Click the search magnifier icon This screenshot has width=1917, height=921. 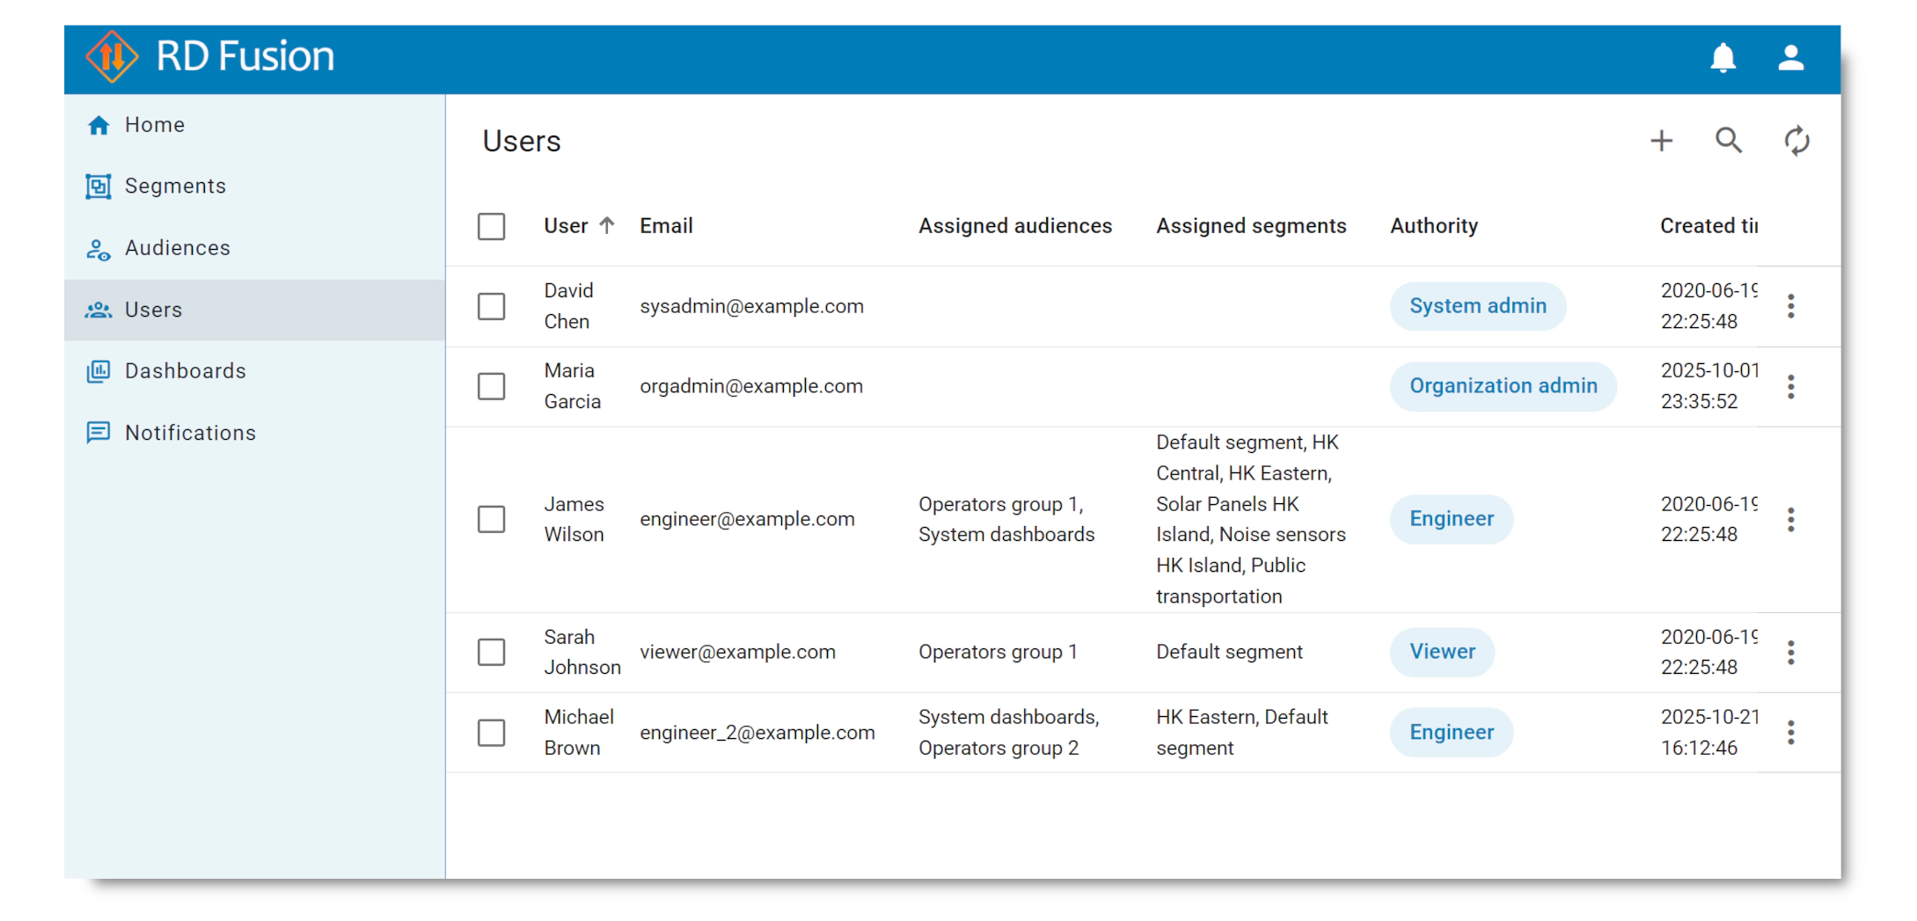(x=1728, y=141)
